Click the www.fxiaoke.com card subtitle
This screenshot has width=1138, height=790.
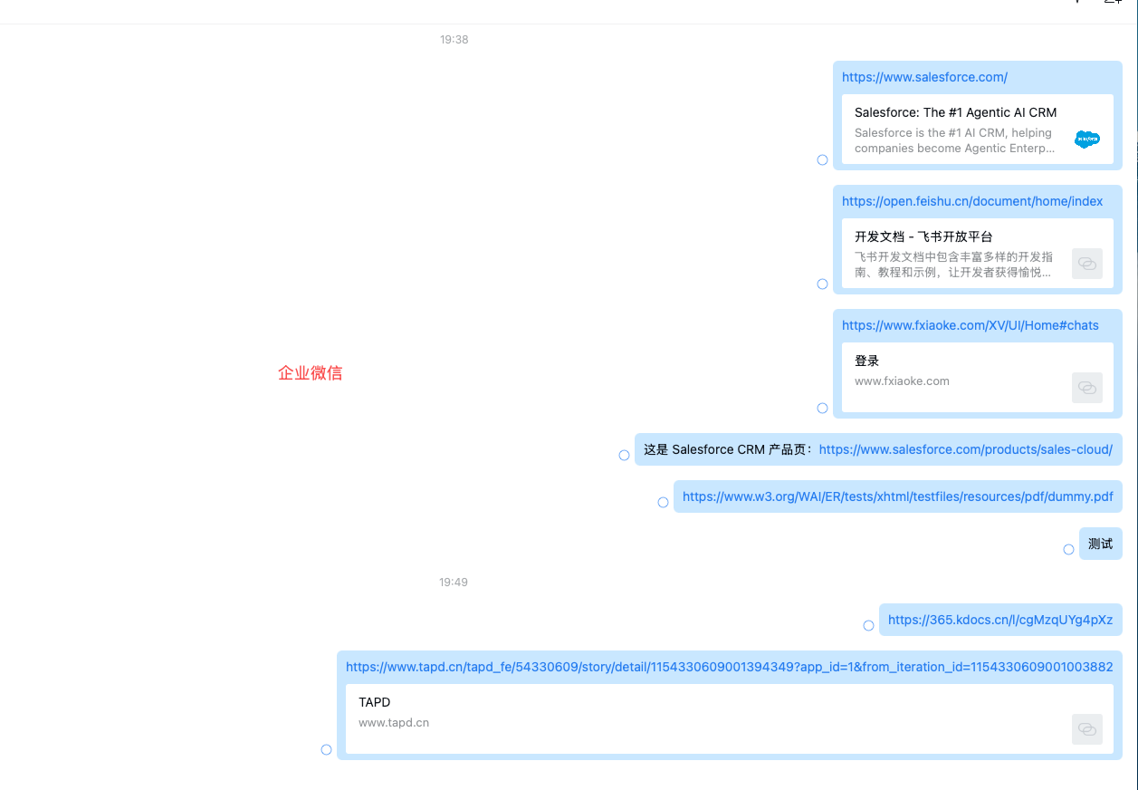click(902, 381)
